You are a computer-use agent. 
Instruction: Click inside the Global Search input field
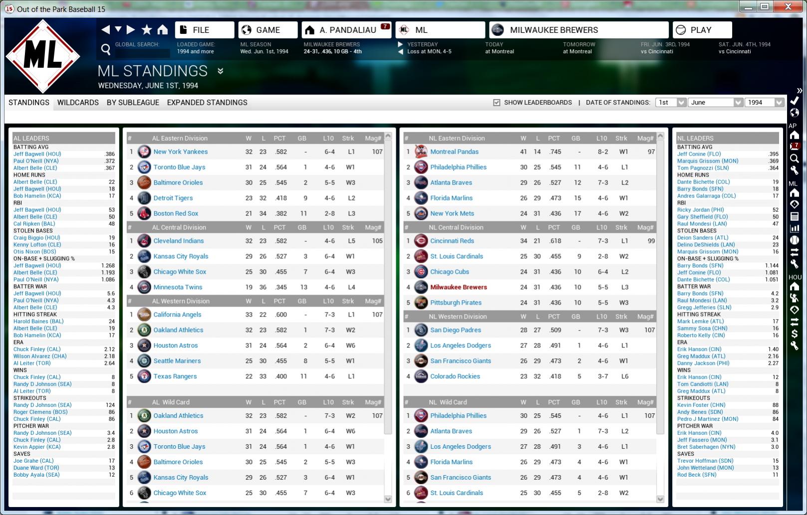(x=142, y=52)
